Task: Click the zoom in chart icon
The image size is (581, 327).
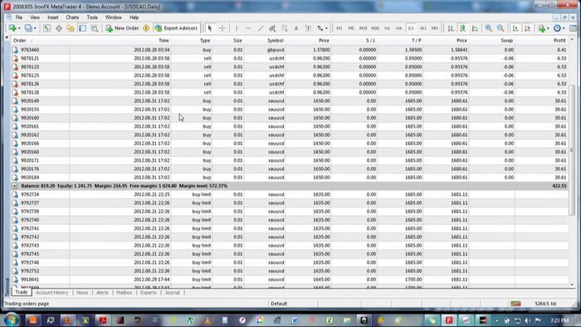Action: tap(488, 28)
